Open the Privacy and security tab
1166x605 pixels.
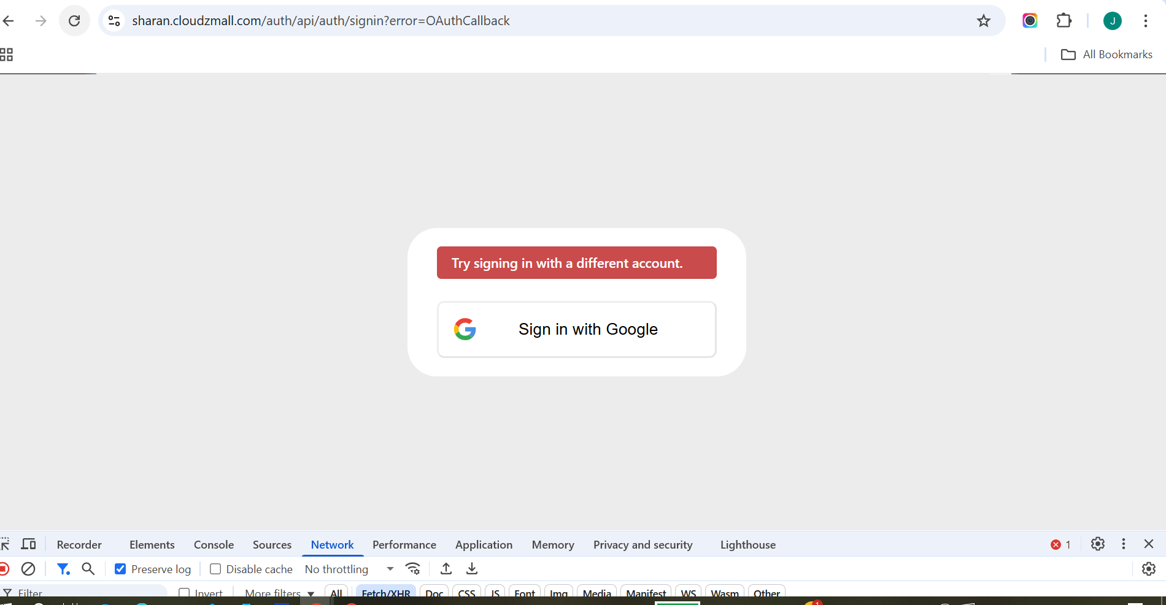click(643, 545)
